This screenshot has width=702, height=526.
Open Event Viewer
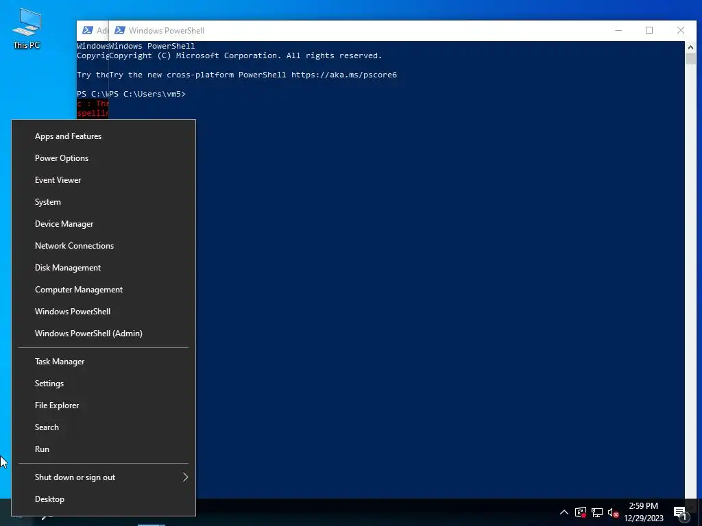point(104,180)
